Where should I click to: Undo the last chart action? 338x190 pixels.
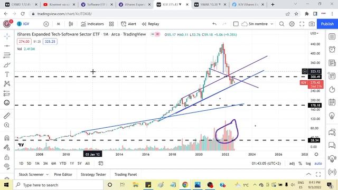(x=214, y=24)
